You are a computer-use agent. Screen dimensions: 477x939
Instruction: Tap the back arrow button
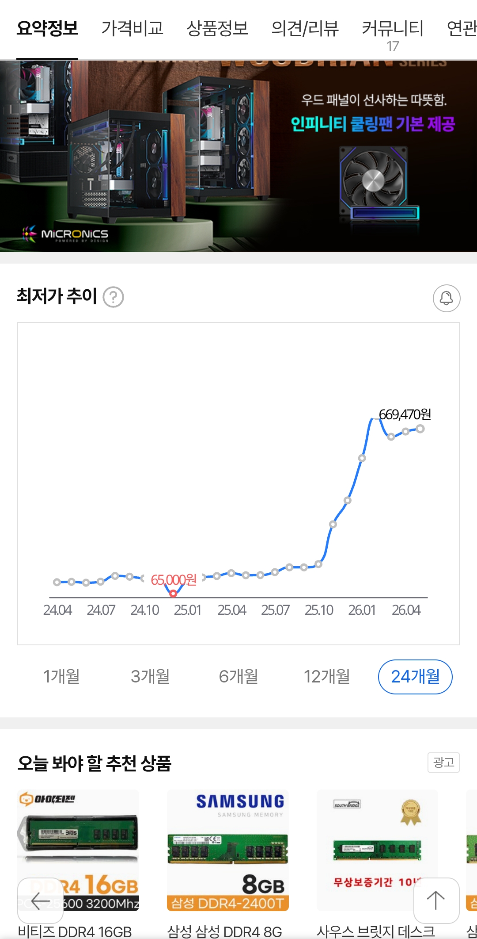pos(40,900)
